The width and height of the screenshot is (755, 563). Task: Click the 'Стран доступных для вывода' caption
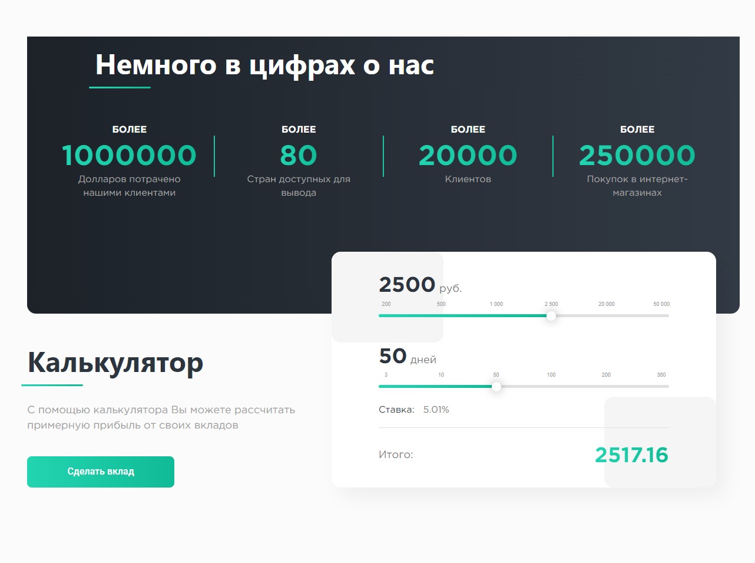(299, 186)
